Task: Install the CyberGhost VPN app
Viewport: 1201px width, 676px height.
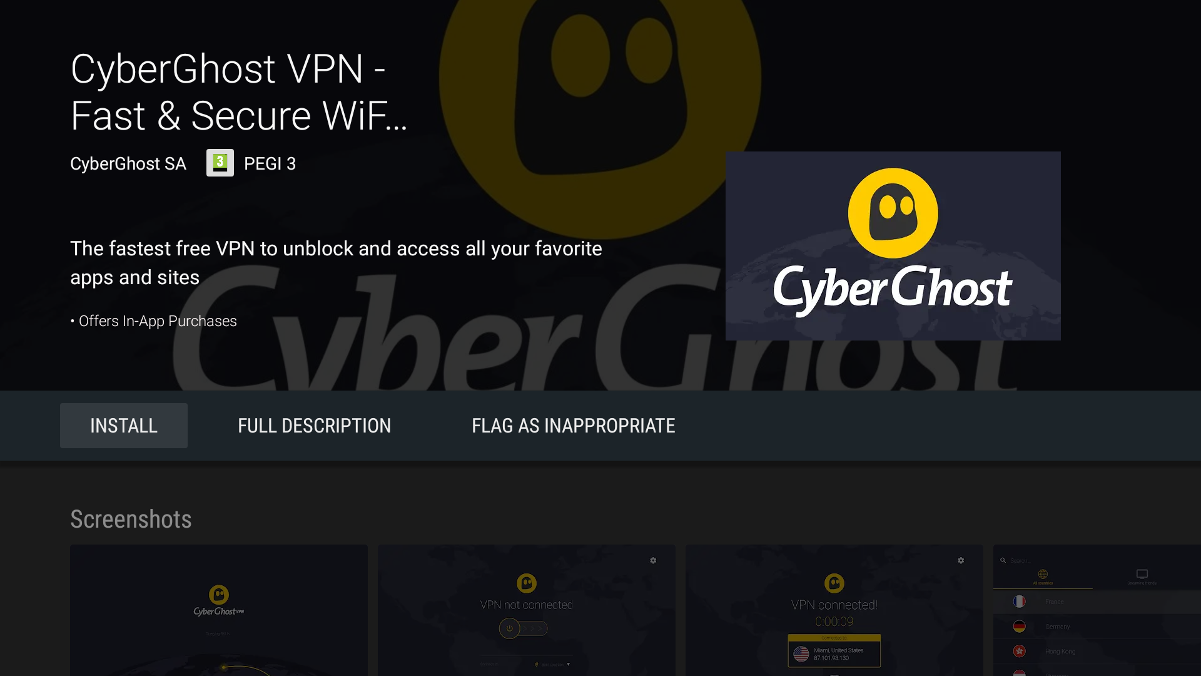Action: point(124,426)
